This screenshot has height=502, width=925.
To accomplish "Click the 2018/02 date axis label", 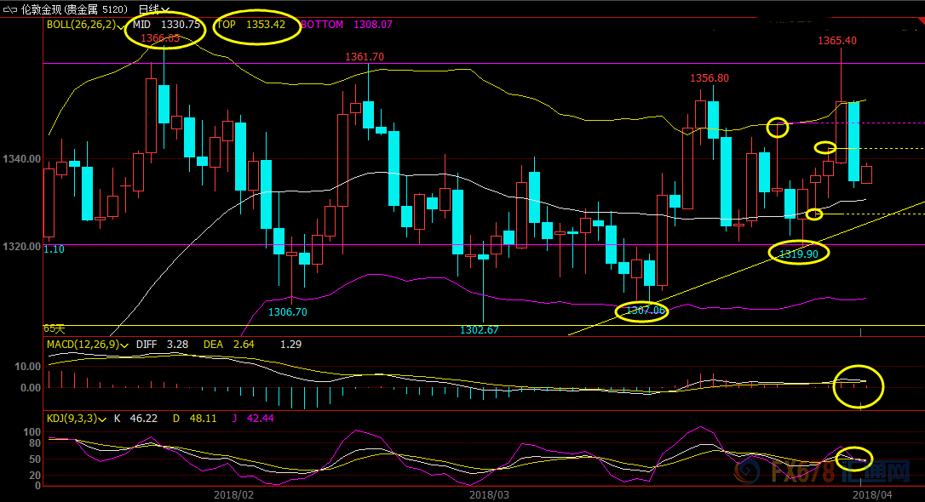I will point(233,495).
